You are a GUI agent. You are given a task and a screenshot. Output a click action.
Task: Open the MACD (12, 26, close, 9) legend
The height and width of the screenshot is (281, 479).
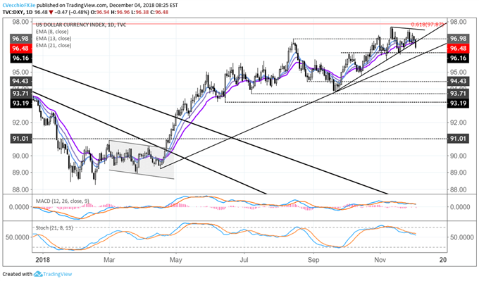62,201
